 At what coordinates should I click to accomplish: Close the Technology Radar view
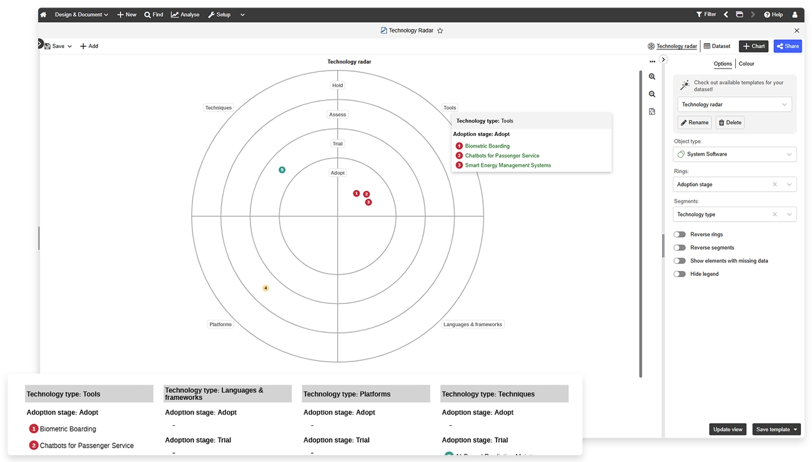796,31
